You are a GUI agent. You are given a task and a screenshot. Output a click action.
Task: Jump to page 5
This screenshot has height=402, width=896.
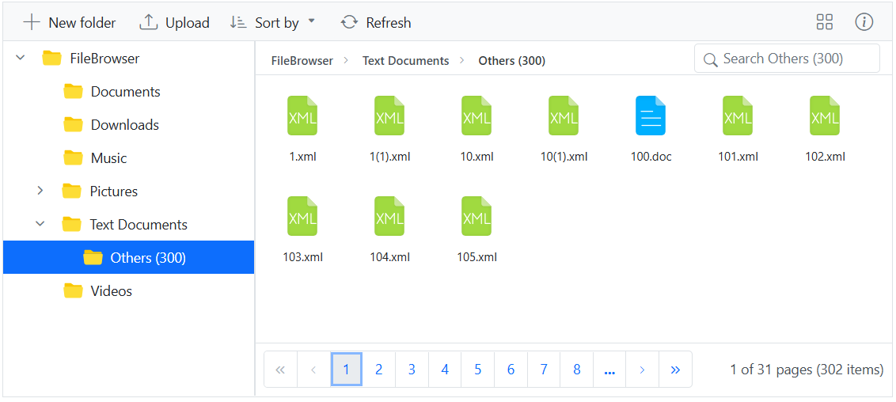[478, 370]
